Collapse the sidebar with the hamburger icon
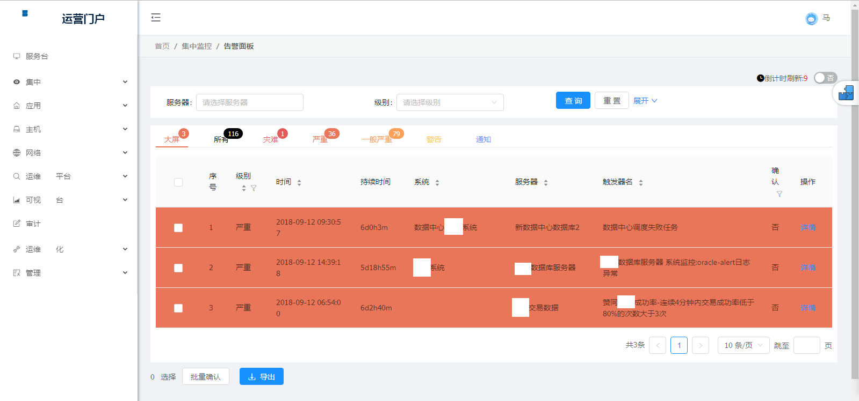 click(156, 18)
